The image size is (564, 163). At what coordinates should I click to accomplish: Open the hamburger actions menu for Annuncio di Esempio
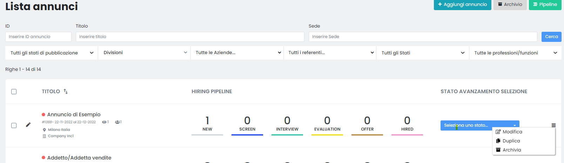(553, 125)
